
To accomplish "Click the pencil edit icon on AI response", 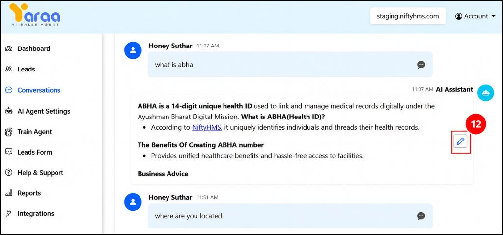I will coord(460,141).
